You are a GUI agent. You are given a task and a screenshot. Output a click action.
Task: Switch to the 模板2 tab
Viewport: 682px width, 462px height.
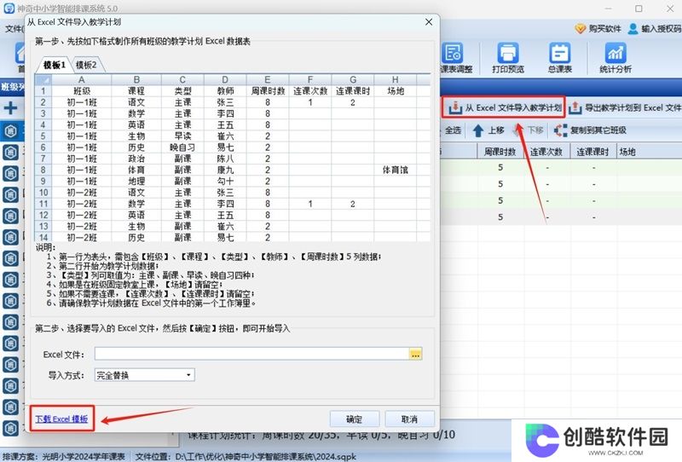[x=86, y=65]
